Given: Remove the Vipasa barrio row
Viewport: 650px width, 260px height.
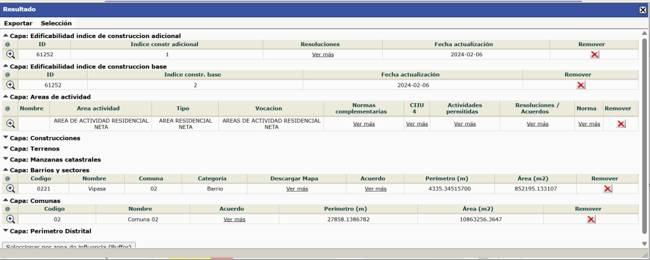Looking at the screenshot, I should pos(607,189).
